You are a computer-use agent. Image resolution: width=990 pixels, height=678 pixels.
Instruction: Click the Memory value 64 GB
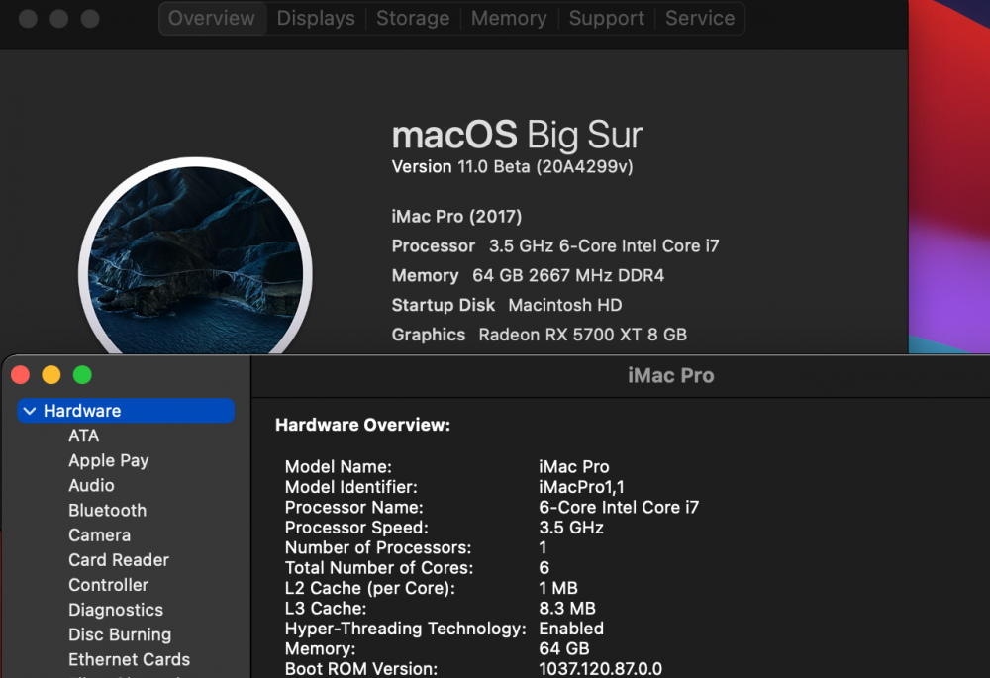564,649
